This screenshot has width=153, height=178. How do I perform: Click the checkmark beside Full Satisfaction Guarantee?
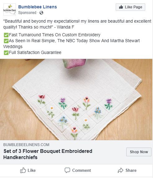6,53
